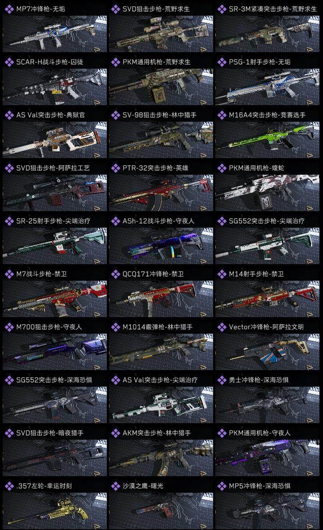
Task: Click the rarity icon next to SVD狙击步枪-荒野求生
Action: click(115, 9)
